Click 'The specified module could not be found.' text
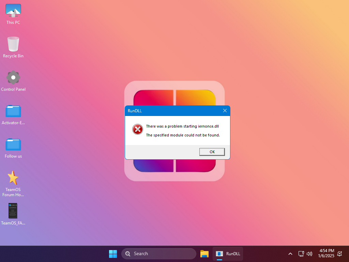The width and height of the screenshot is (349, 262). coord(183,135)
